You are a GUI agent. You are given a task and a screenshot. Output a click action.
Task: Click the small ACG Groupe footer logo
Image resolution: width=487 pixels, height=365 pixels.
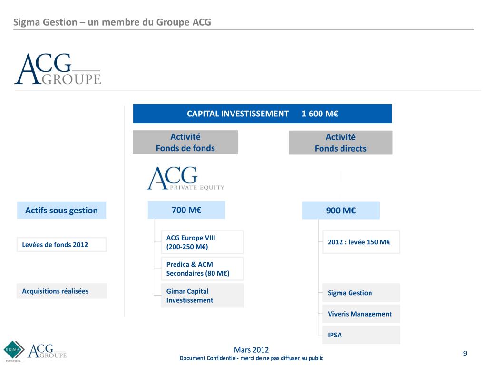[x=47, y=351]
